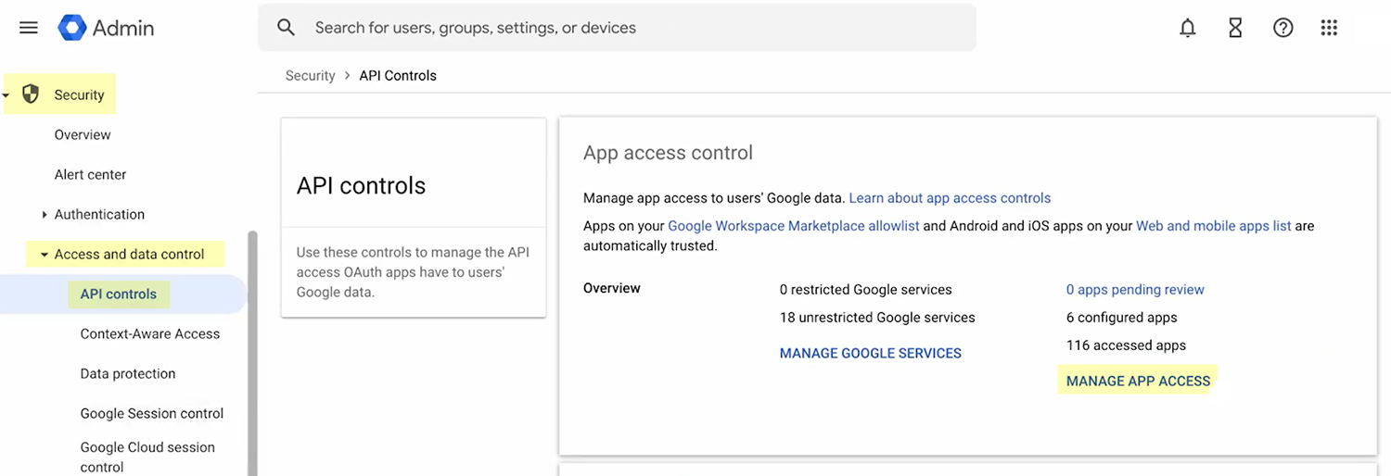Click Learn about app access controls

click(x=950, y=198)
